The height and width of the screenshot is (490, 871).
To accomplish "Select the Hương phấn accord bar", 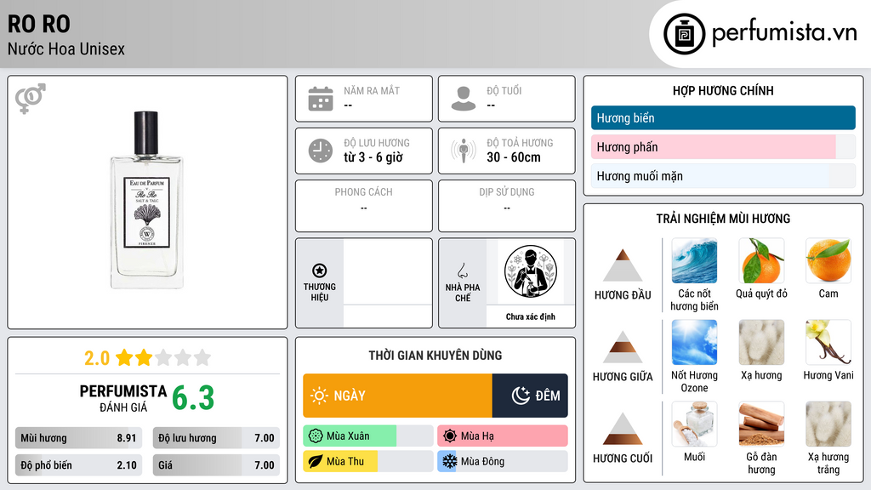I will (723, 147).
